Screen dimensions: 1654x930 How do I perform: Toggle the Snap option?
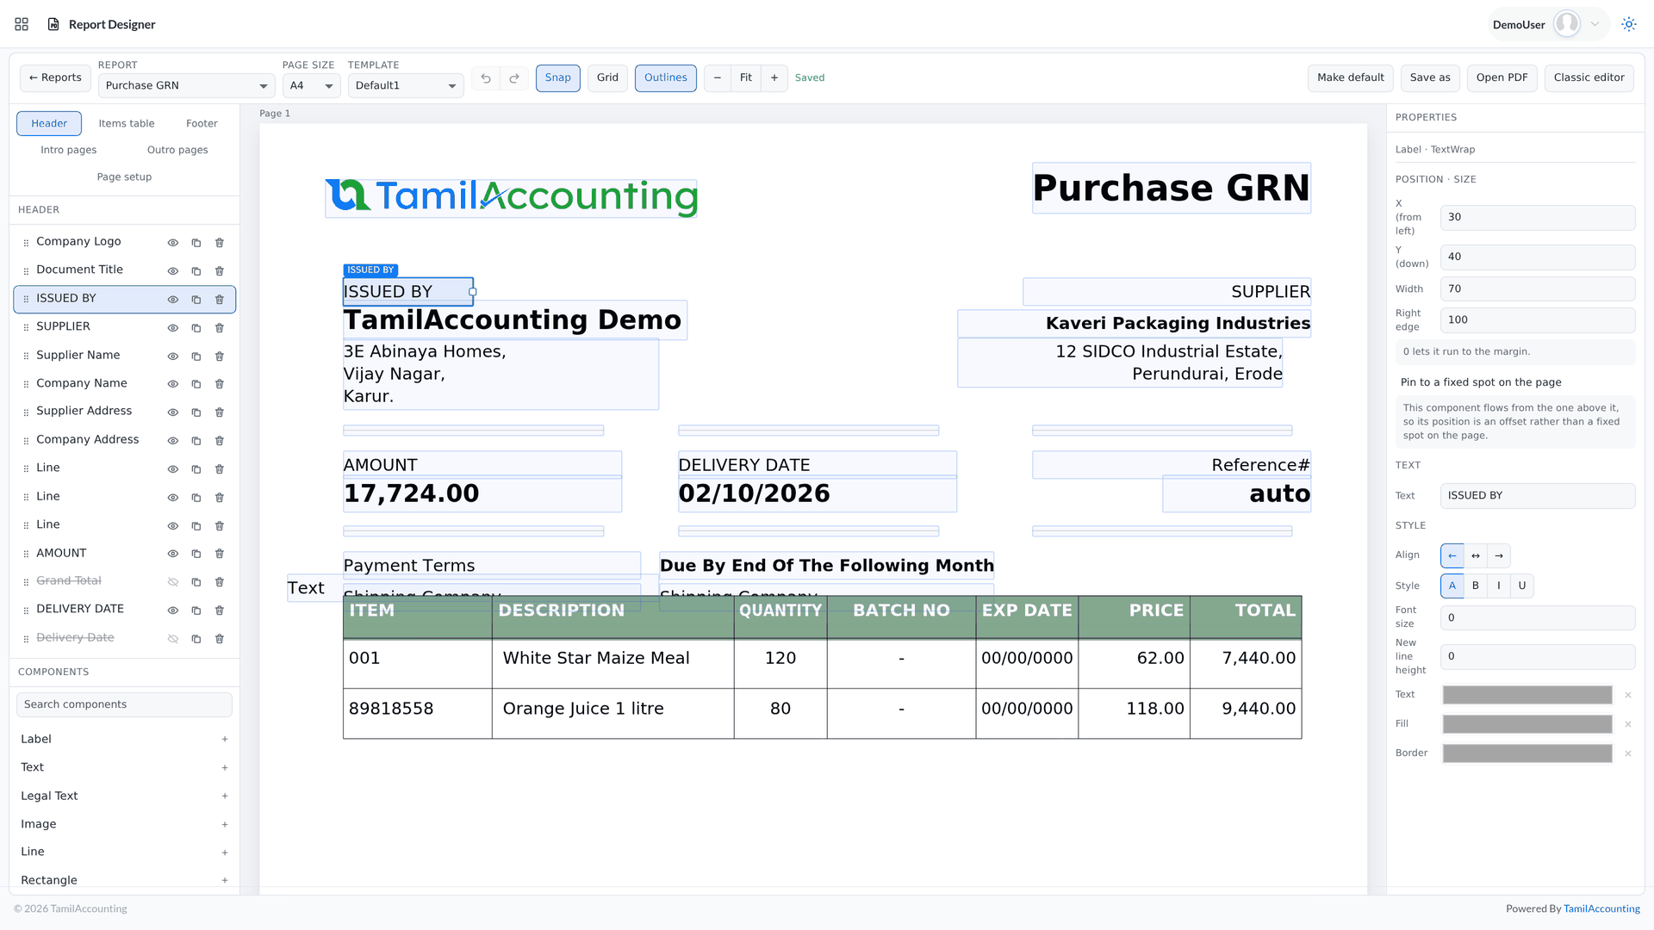[x=558, y=78]
